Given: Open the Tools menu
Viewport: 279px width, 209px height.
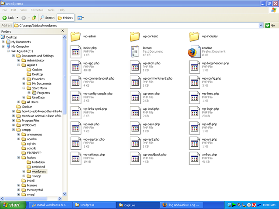Looking at the screenshot, I should (x=51, y=10).
